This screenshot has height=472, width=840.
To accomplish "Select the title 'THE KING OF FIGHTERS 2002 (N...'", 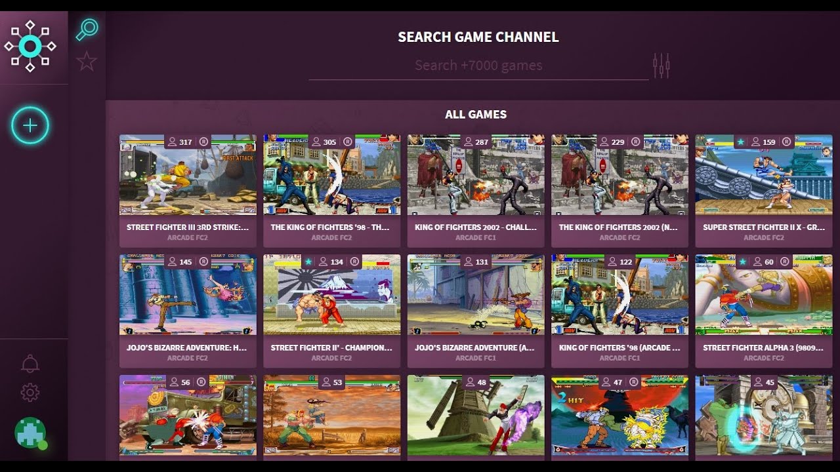I will click(619, 227).
